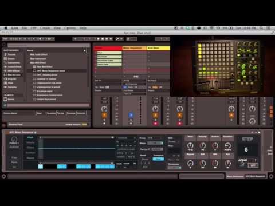
Task: Open the File menu
Action: click(24, 28)
